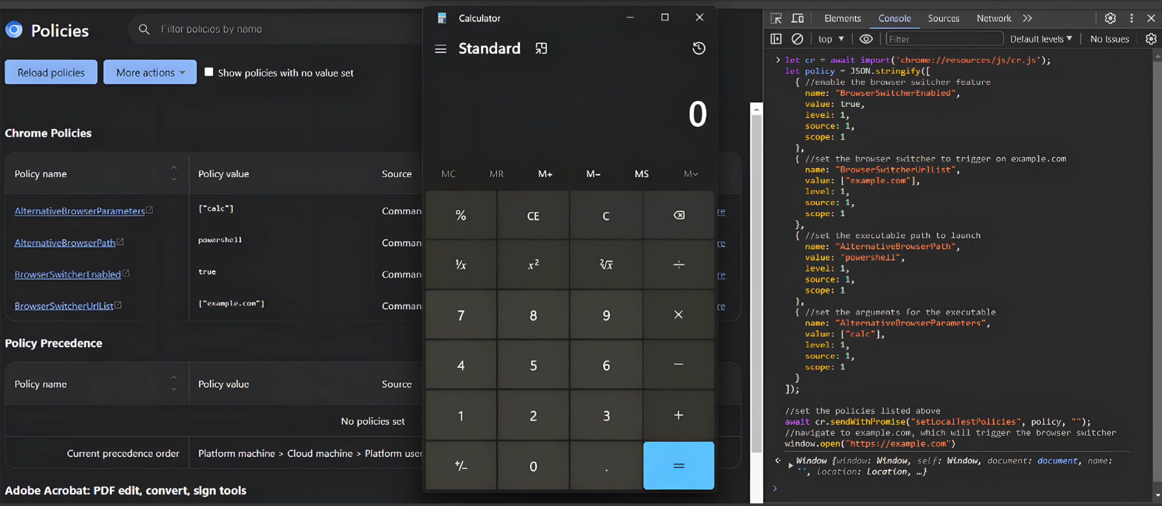Click the search magnifier in the Policies filter
The width and height of the screenshot is (1162, 506).
pyautogui.click(x=144, y=29)
